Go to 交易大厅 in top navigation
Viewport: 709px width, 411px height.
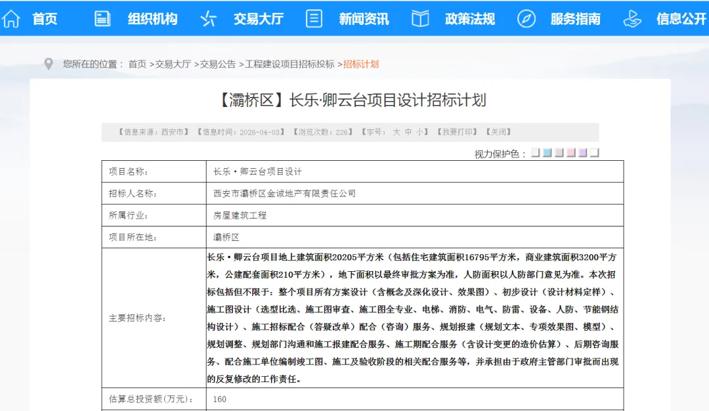(258, 19)
